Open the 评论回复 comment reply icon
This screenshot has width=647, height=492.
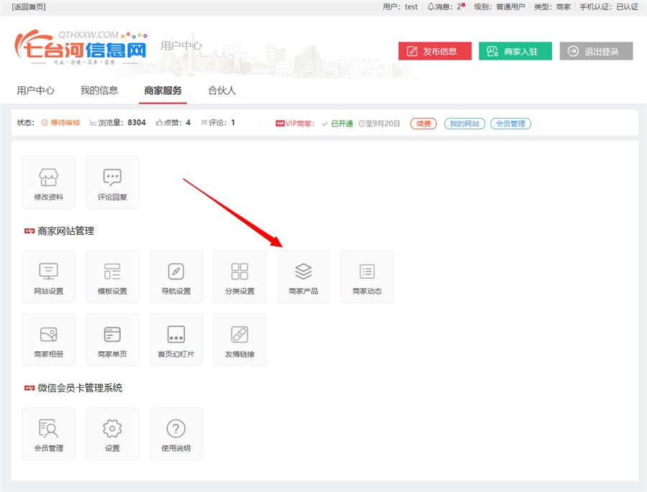(112, 182)
